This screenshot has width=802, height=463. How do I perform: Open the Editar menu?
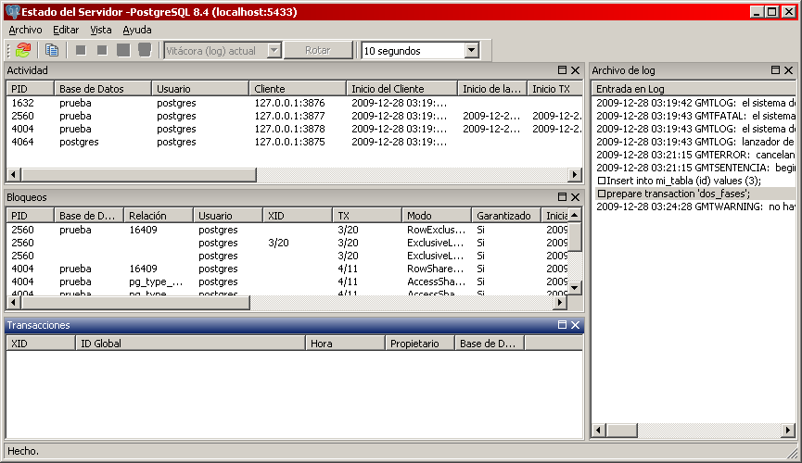[x=66, y=30]
